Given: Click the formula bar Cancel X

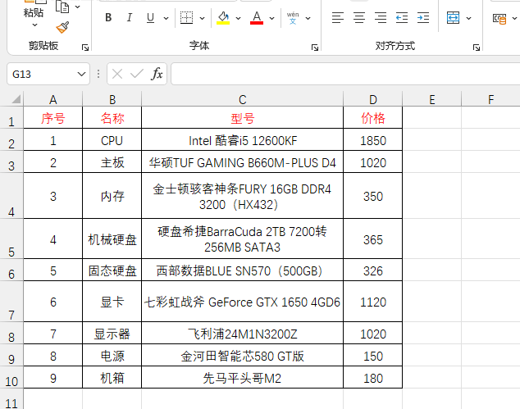Looking at the screenshot, I should pyautogui.click(x=117, y=74).
